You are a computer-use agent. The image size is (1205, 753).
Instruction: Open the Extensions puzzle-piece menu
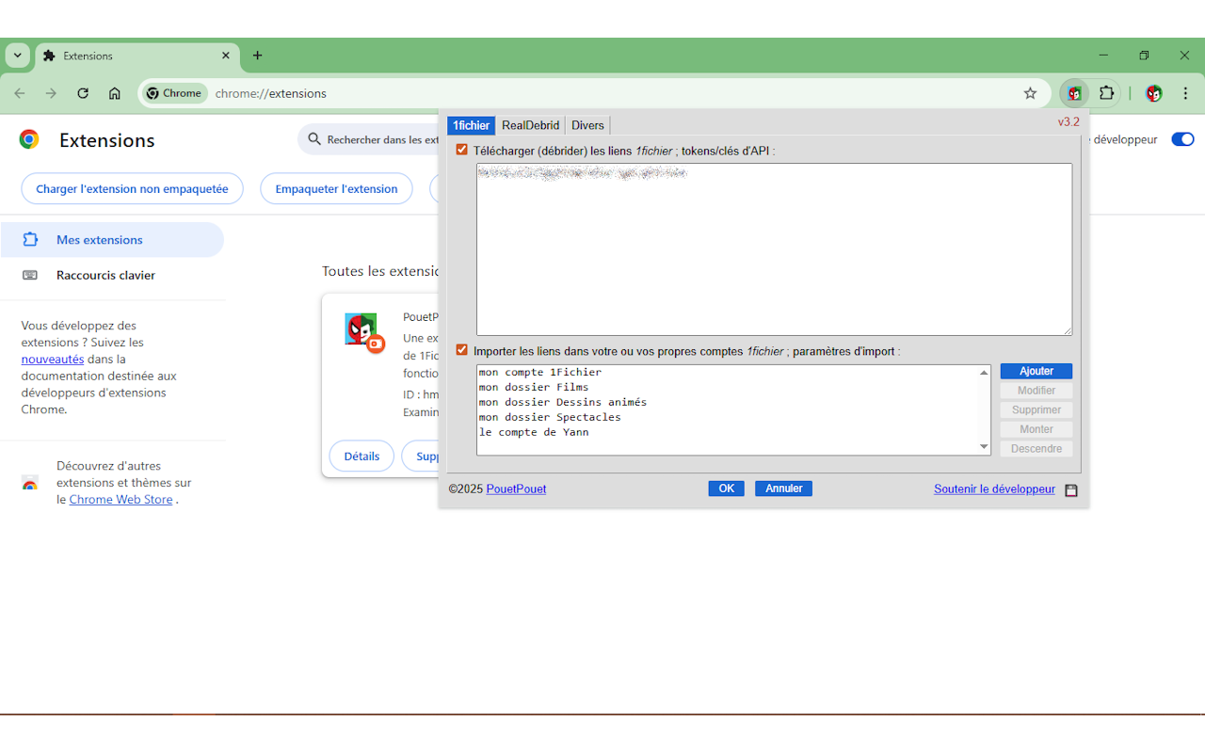pyautogui.click(x=1107, y=93)
